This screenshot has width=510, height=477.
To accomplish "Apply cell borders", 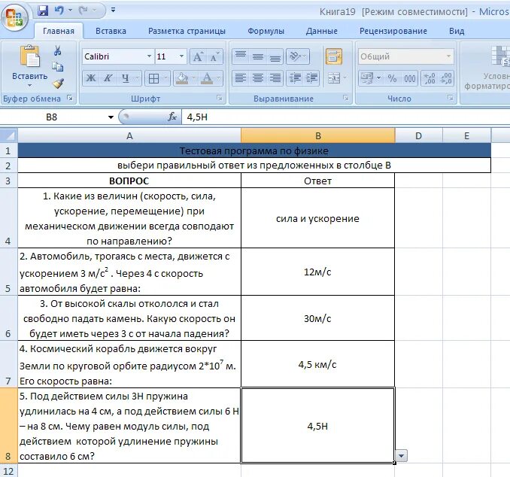I will click(x=153, y=78).
